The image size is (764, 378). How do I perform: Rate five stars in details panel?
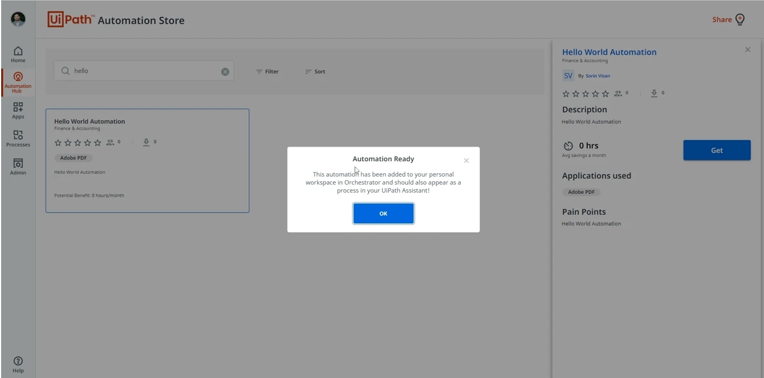(x=605, y=94)
